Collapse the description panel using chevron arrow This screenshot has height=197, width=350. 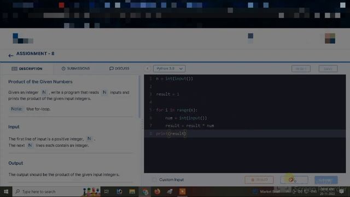[x=147, y=68]
